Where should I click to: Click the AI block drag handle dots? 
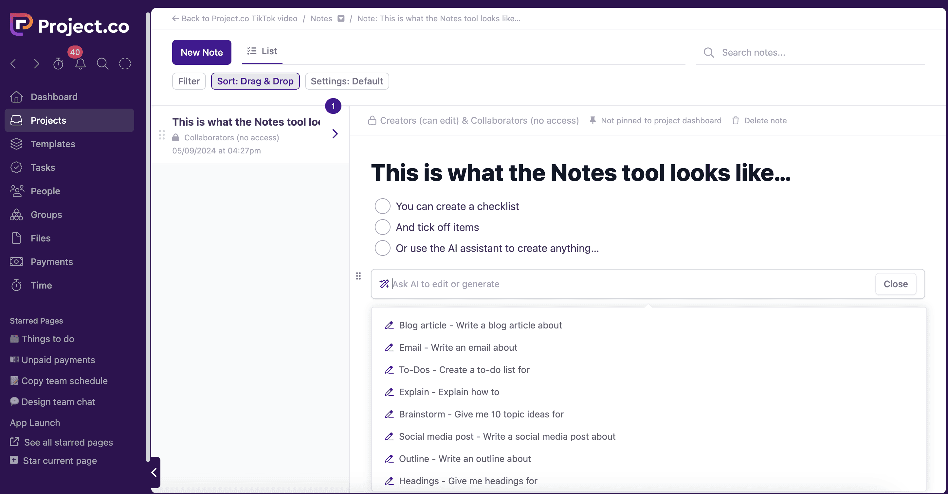coord(358,276)
